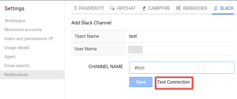
Task: Open Email reports settings
Action: (x=17, y=66)
